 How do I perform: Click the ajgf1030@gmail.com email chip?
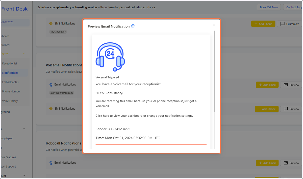[62, 93]
